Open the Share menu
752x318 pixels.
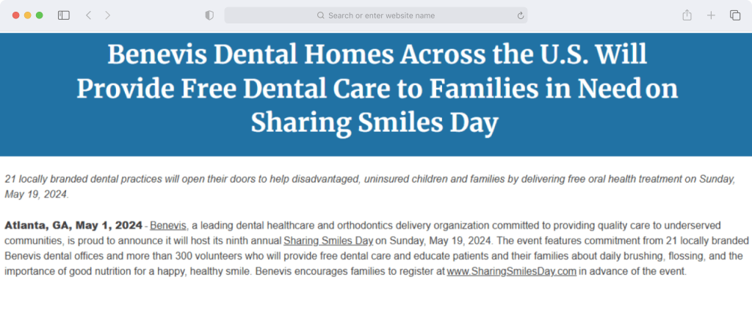coord(687,15)
